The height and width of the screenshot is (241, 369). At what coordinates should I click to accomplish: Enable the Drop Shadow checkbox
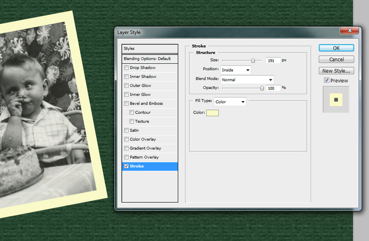126,68
